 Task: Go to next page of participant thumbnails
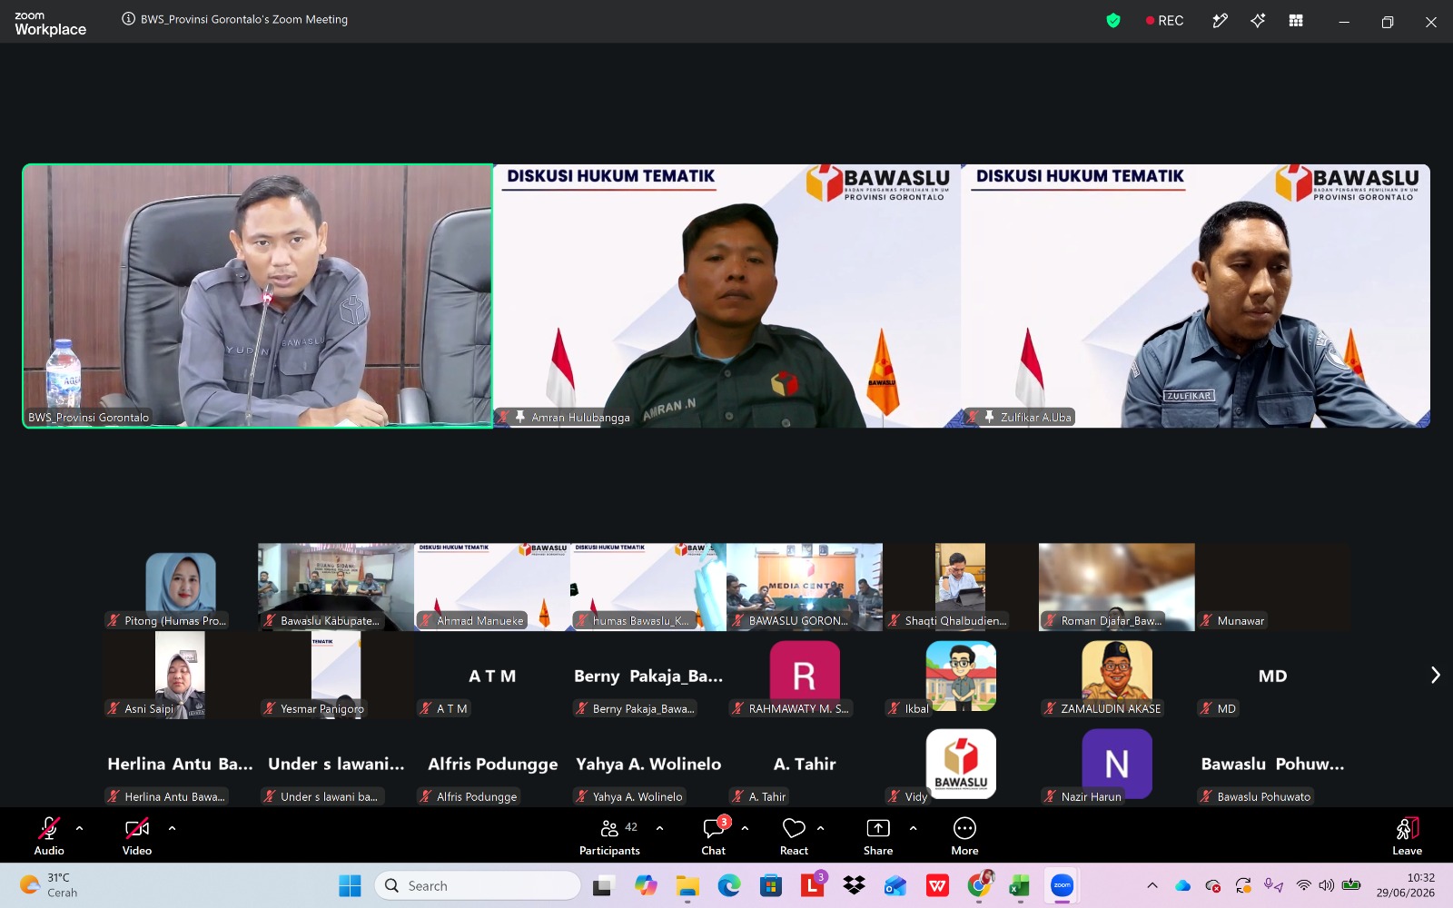[x=1435, y=675]
